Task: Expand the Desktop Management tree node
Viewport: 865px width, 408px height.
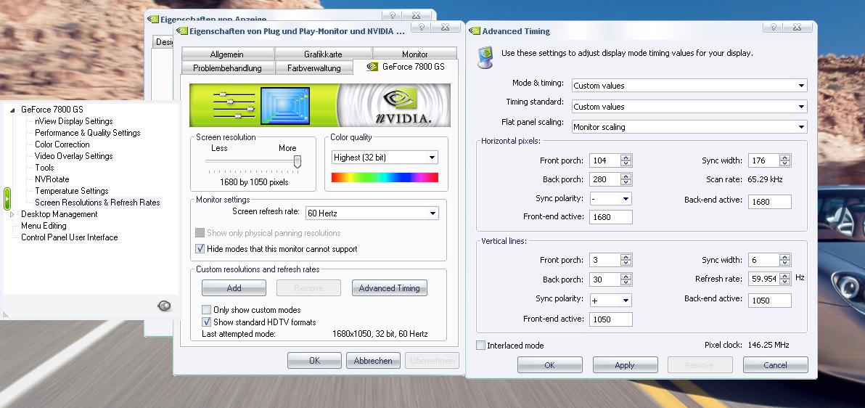Action: coord(12,214)
